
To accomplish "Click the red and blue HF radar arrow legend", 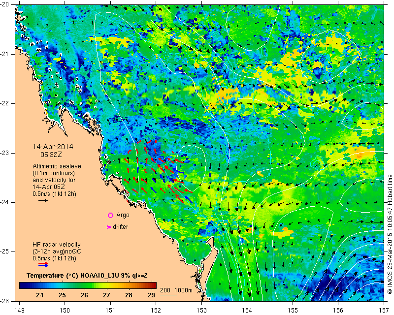I will tap(43, 264).
